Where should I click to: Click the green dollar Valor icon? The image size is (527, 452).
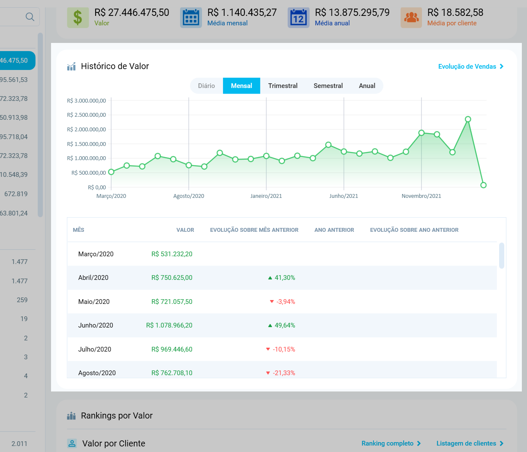point(78,18)
